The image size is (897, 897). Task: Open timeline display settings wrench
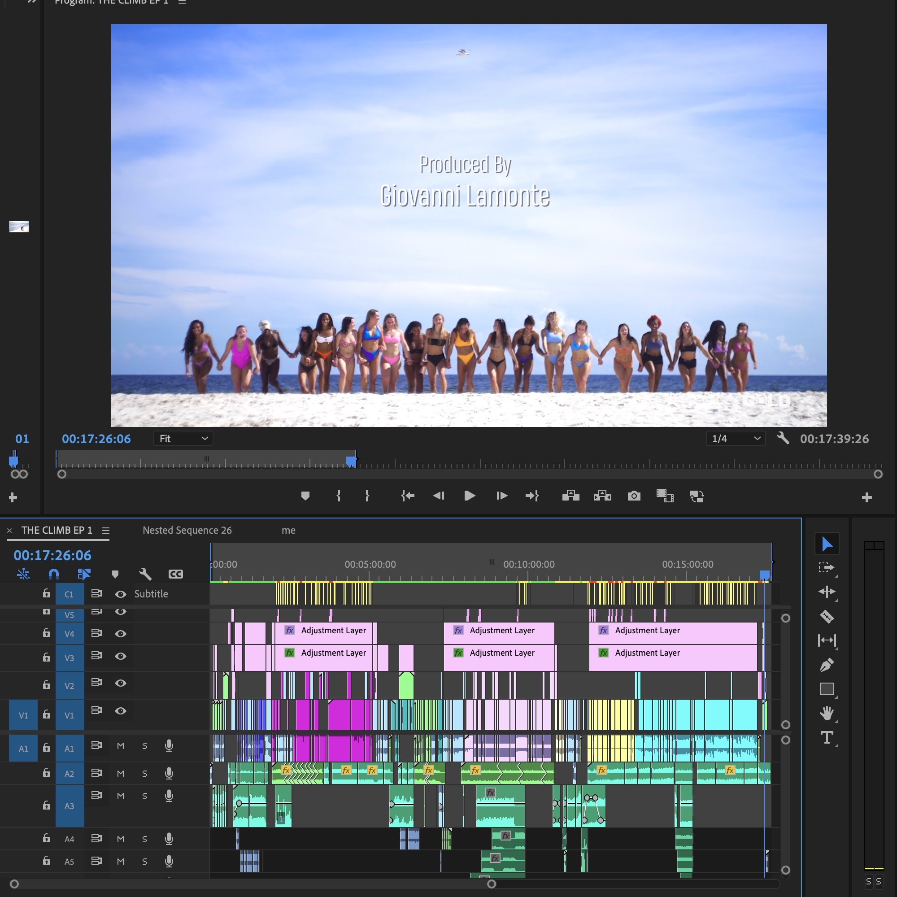point(145,575)
